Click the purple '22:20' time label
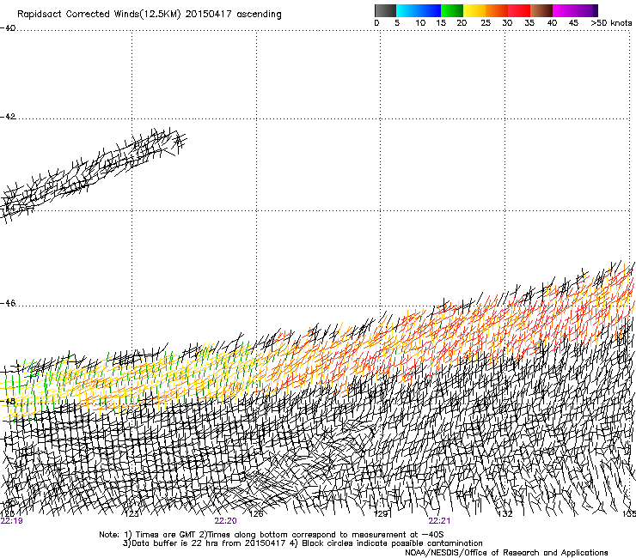 225,521
